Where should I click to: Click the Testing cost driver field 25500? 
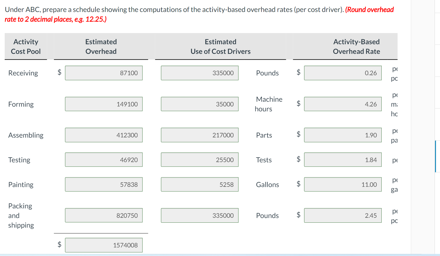(x=200, y=160)
